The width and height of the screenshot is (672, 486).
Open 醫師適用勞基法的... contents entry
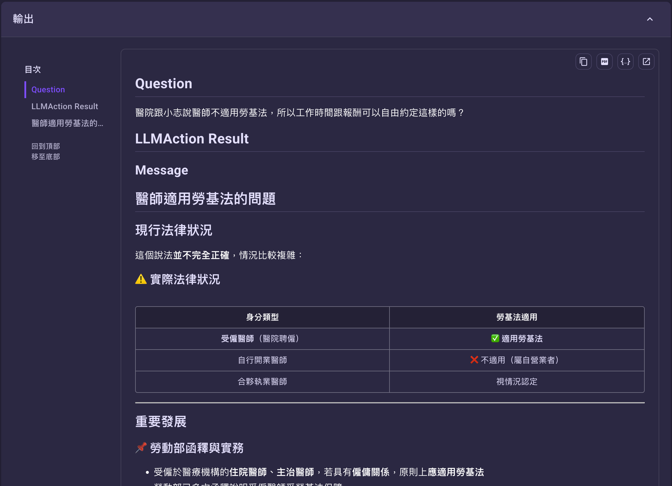[67, 123]
